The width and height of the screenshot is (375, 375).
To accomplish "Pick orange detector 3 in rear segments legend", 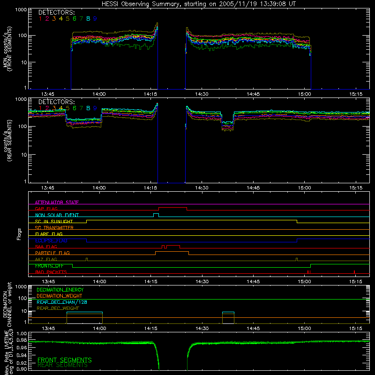I will click(x=54, y=108).
